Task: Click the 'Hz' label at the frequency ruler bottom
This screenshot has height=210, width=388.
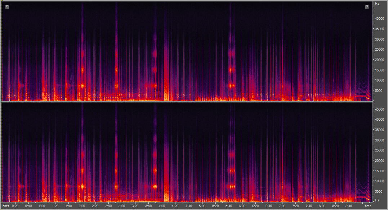Action: pos(377,200)
